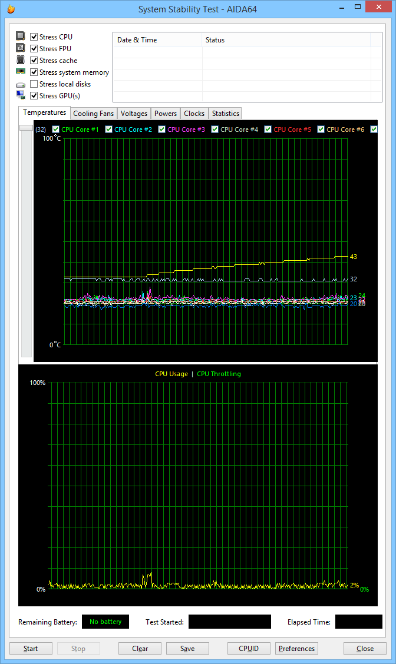Image resolution: width=396 pixels, height=664 pixels.
Task: Switch to the Powers tab
Action: 166,114
